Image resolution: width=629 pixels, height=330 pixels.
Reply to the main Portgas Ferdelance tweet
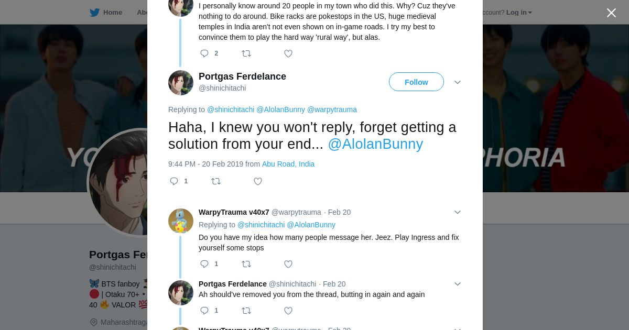tap(175, 181)
